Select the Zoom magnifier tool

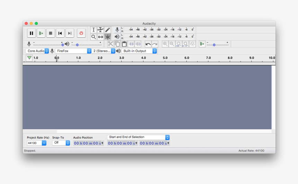pos(93,37)
